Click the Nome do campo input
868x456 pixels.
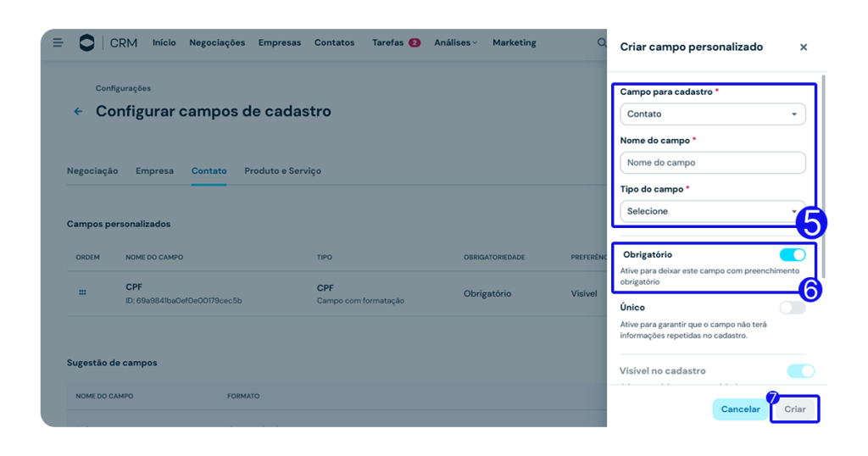pos(712,163)
